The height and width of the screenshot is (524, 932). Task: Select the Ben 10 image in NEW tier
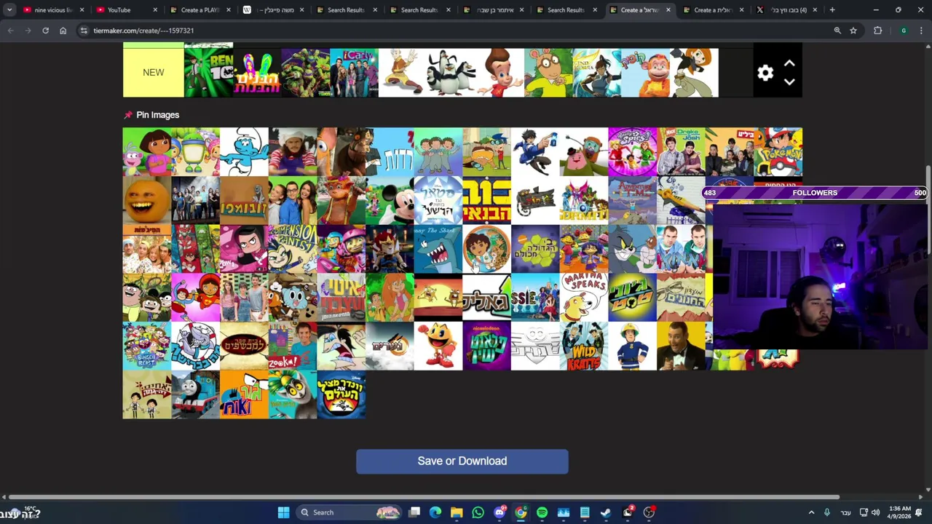tap(208, 73)
